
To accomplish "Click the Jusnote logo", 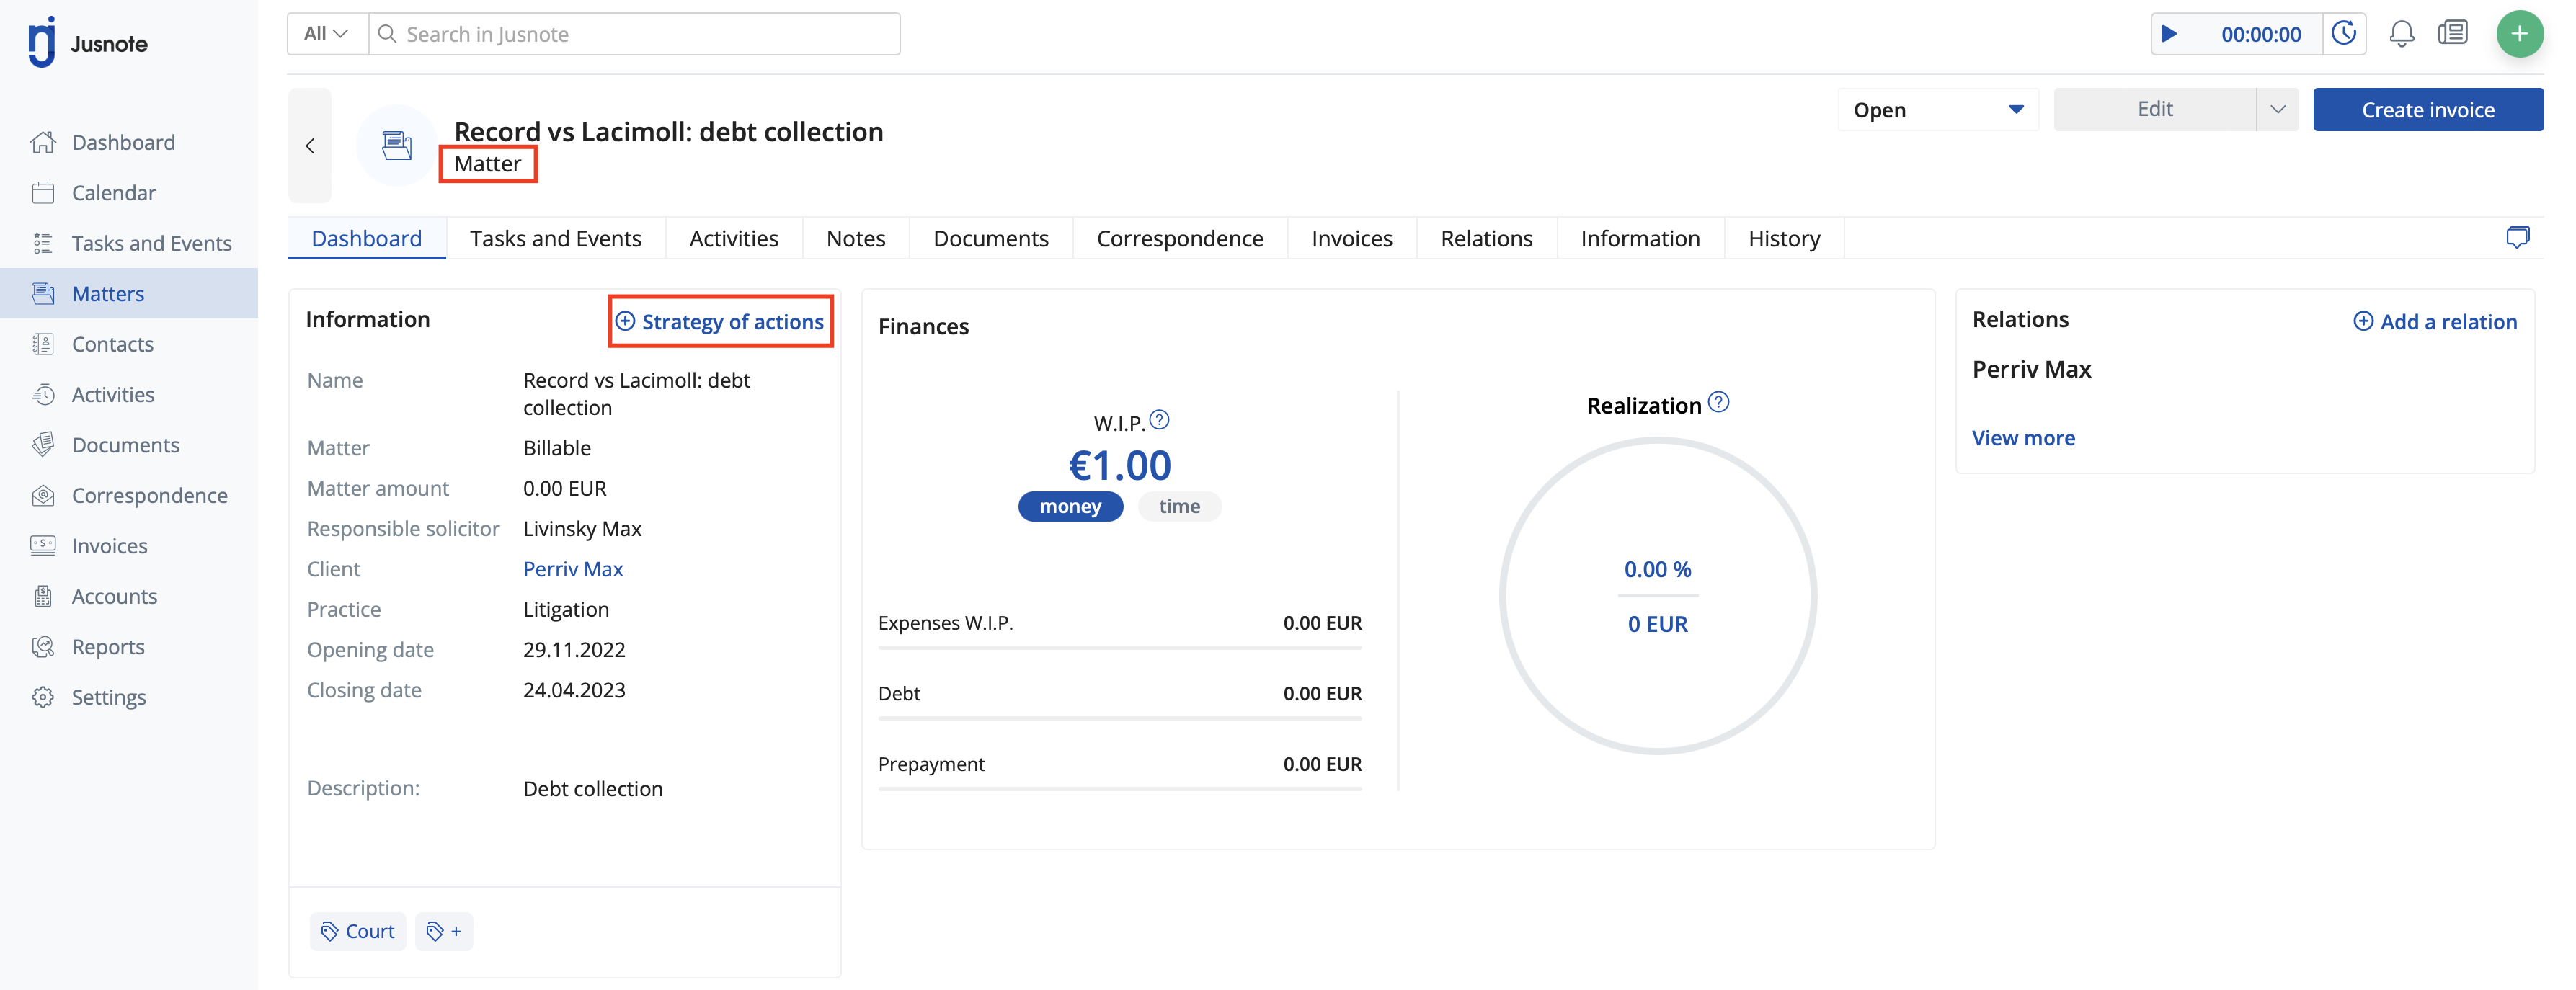I will [88, 42].
